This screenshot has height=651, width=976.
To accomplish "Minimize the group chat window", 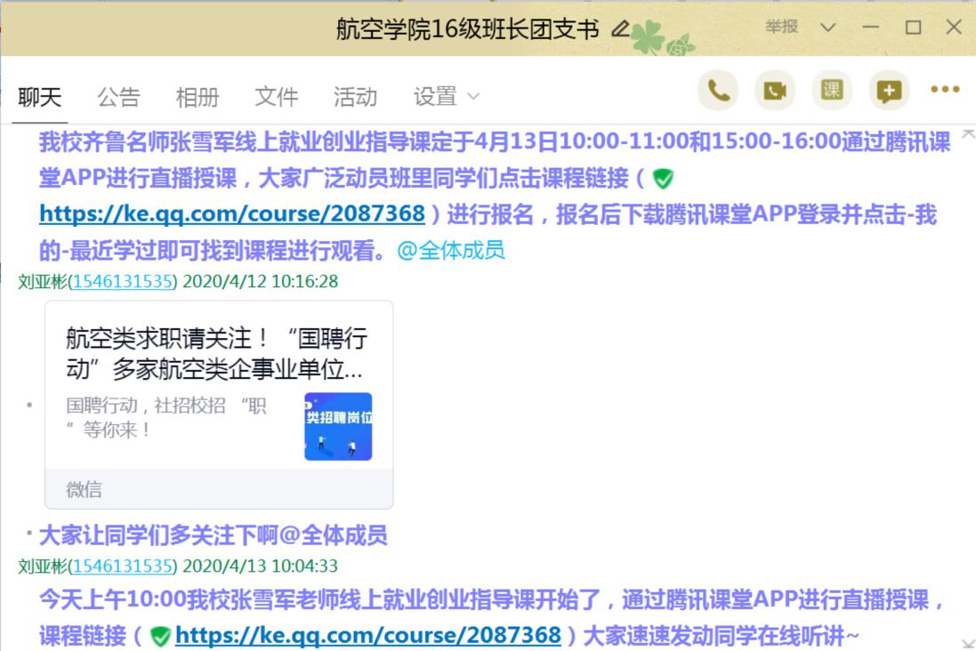I will pos(870,28).
